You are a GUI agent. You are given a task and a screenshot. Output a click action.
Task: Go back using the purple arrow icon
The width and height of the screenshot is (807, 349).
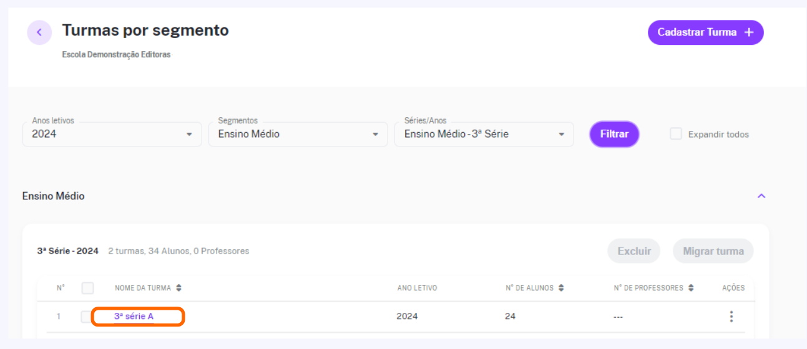click(39, 32)
